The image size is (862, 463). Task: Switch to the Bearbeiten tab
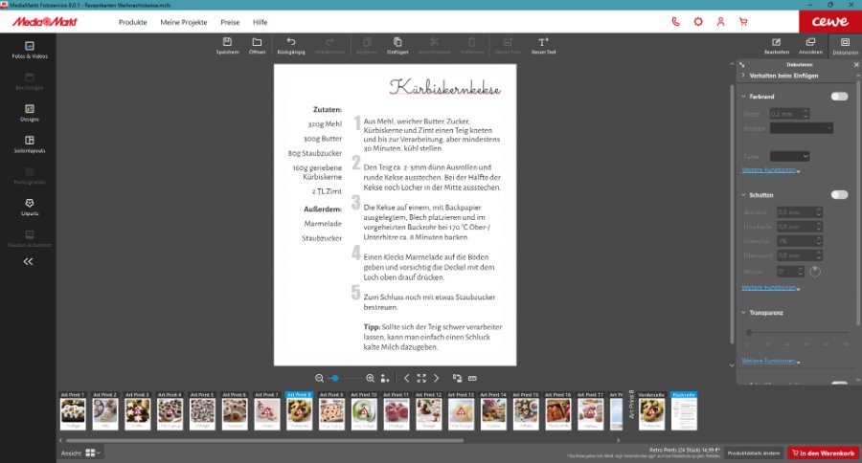pos(777,46)
